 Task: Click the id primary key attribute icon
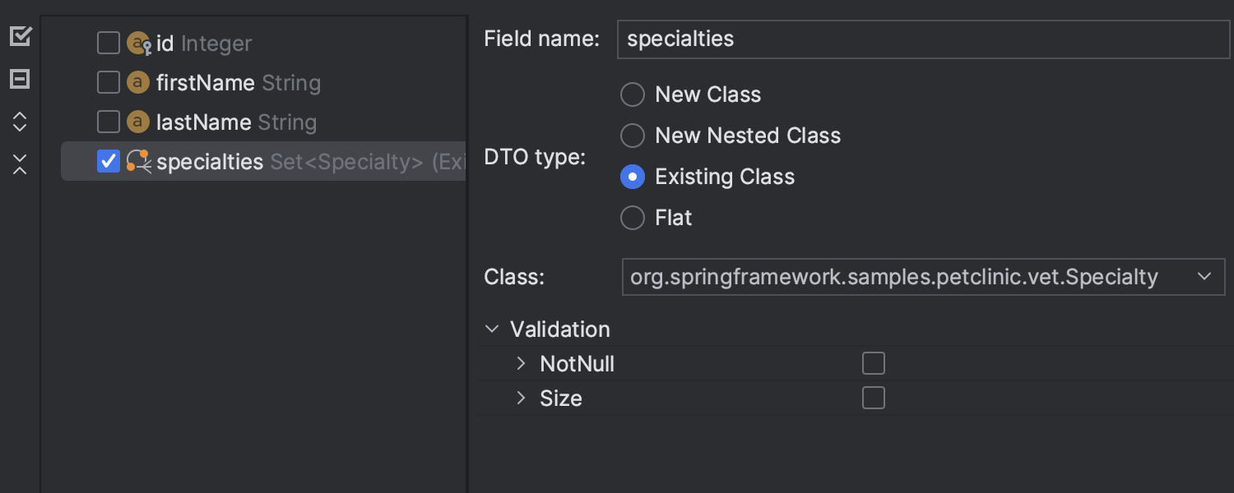pyautogui.click(x=139, y=43)
